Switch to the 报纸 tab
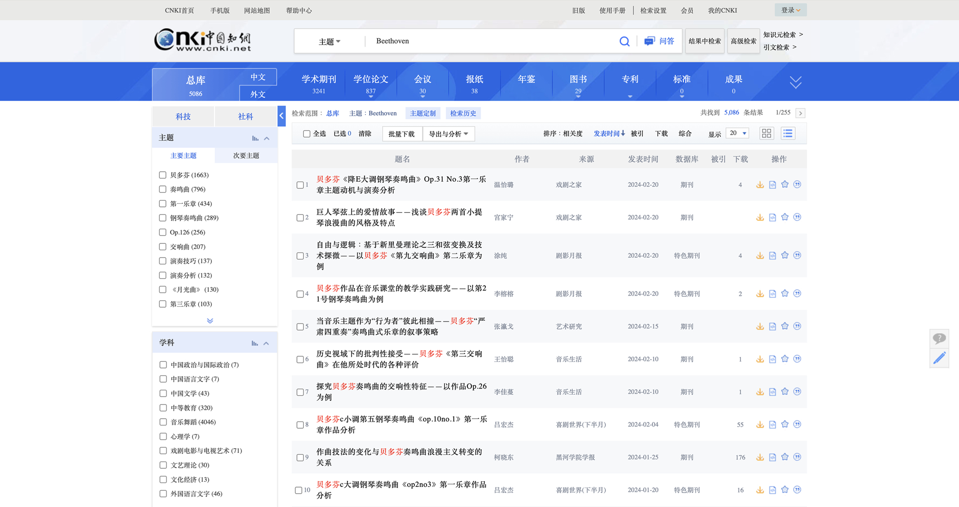 click(475, 84)
